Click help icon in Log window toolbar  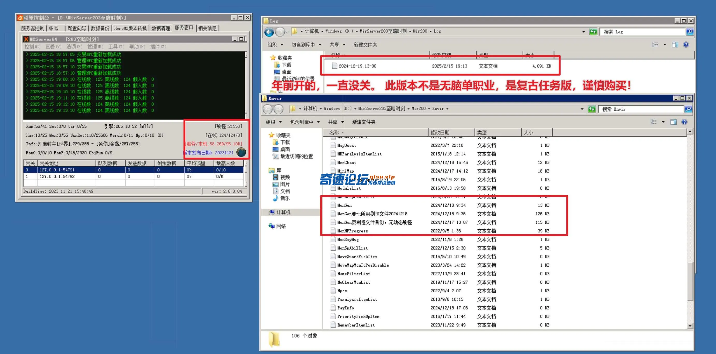point(686,45)
